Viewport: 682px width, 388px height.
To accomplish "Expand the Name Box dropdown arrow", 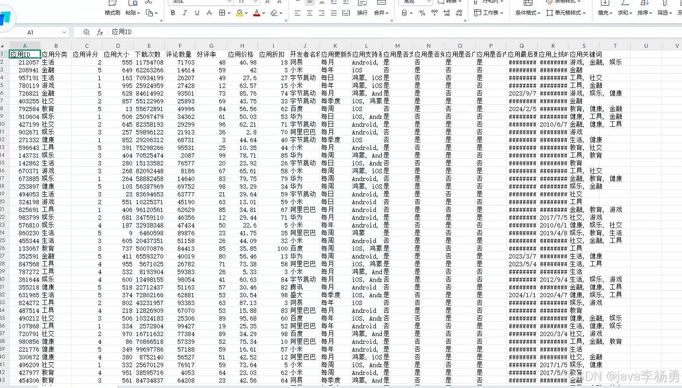I will click(x=64, y=32).
